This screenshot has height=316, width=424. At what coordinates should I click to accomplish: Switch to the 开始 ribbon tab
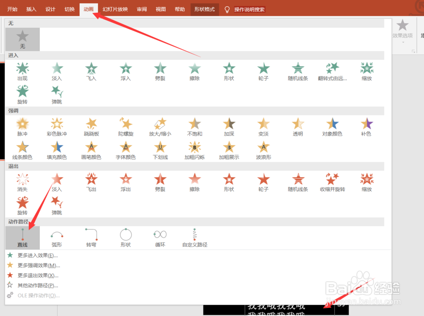click(12, 9)
